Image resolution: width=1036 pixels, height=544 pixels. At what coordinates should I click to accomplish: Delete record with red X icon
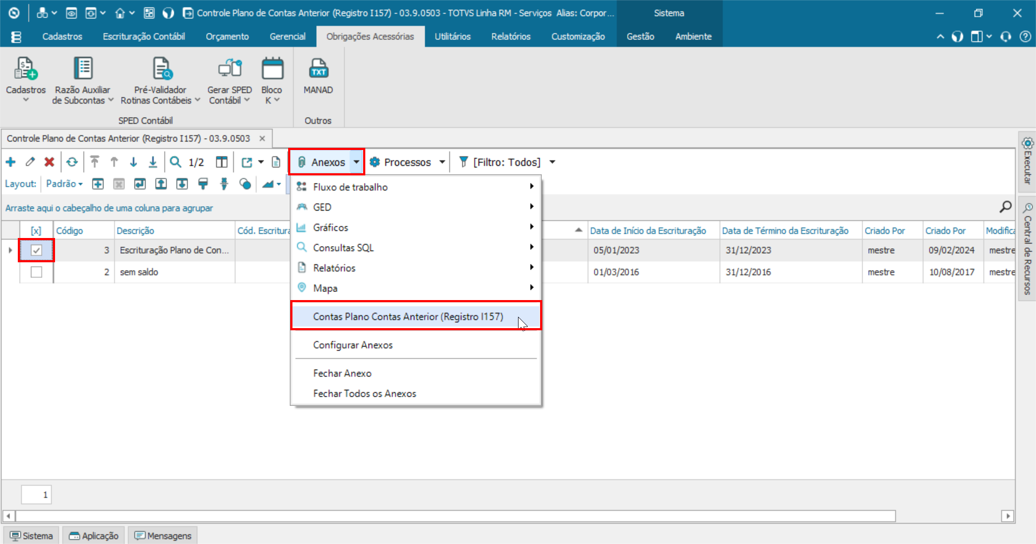(49, 162)
